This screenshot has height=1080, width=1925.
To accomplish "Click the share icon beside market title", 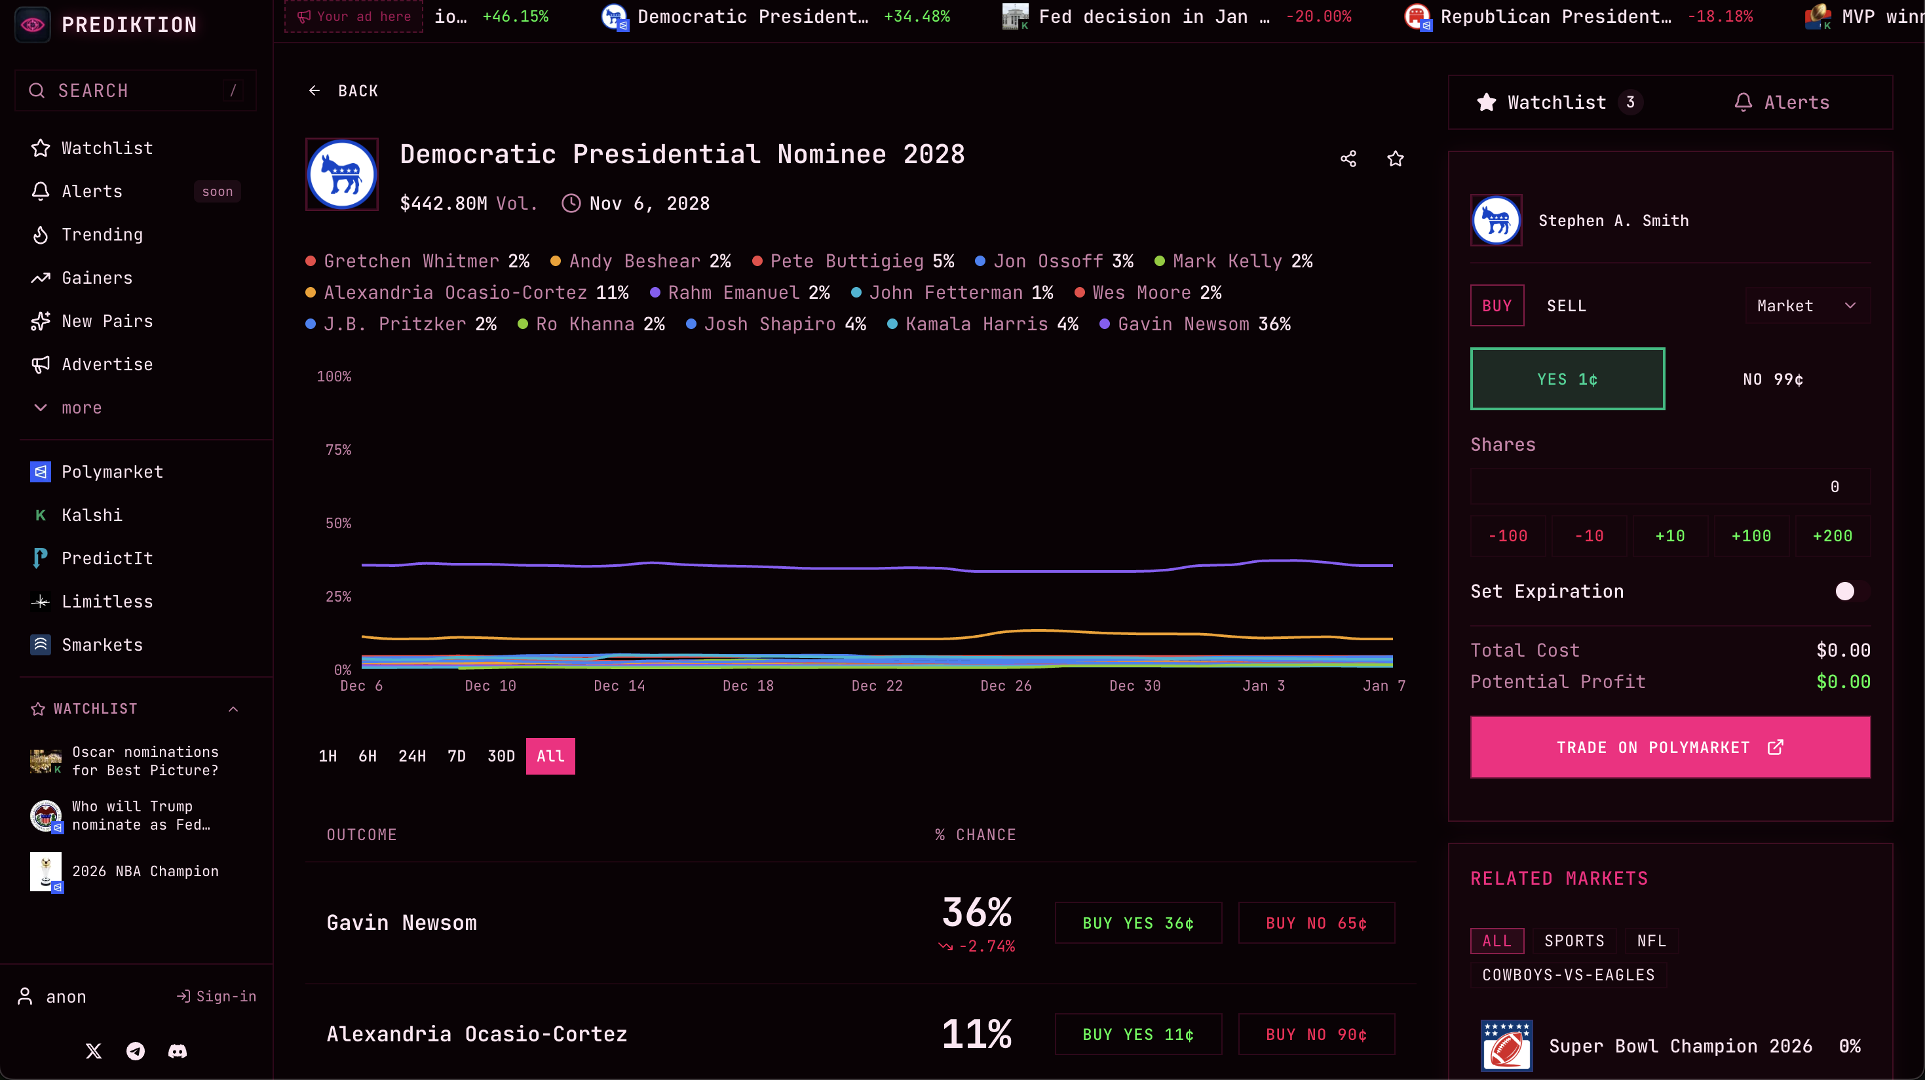I will pos(1348,159).
